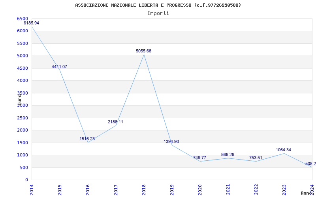Select the 1394.90 data label

(x=171, y=142)
